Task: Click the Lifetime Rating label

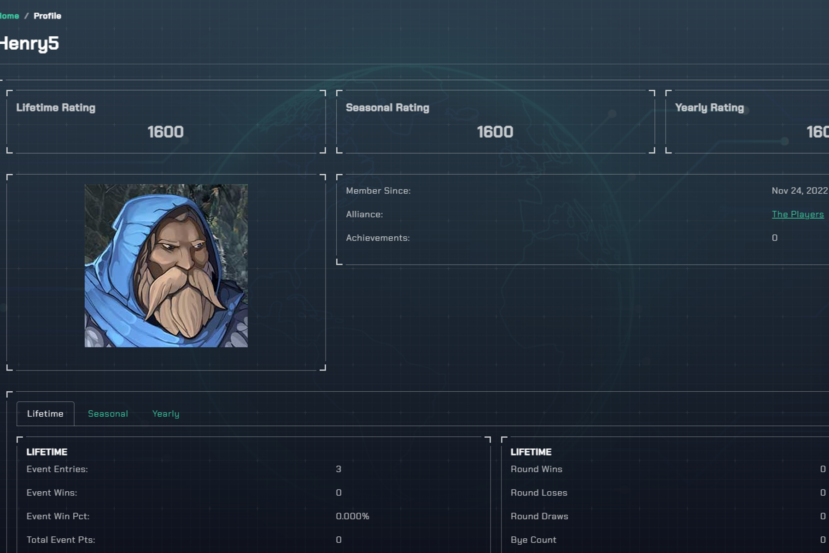Action: pyautogui.click(x=56, y=107)
